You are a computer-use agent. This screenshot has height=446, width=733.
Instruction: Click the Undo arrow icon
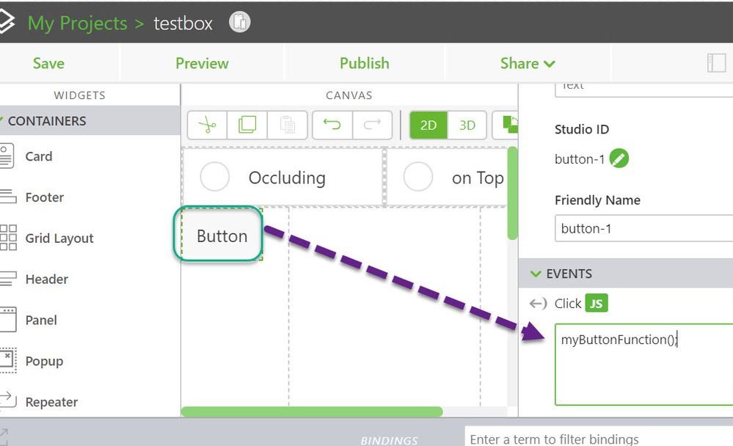332,125
